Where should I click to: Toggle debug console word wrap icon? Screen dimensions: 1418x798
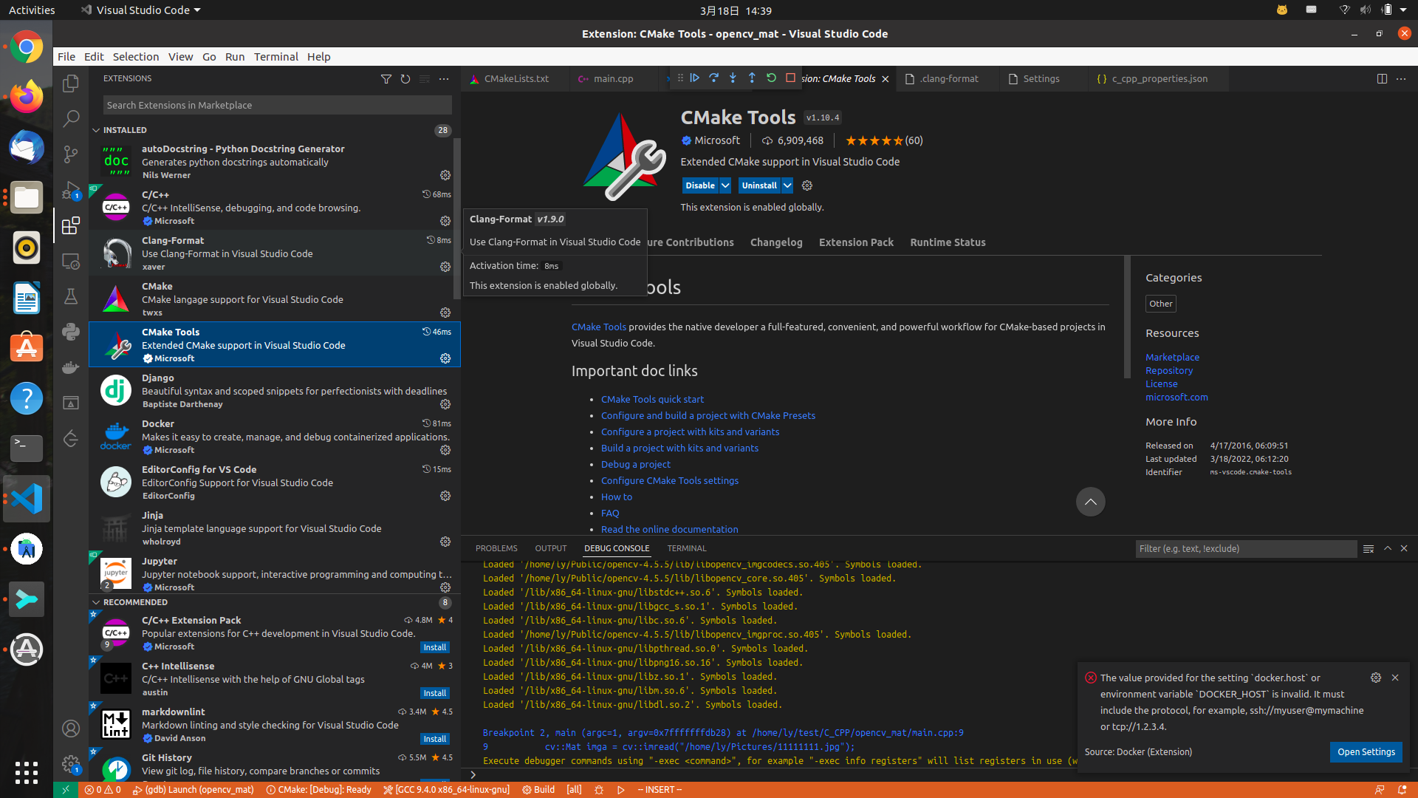click(x=1369, y=549)
